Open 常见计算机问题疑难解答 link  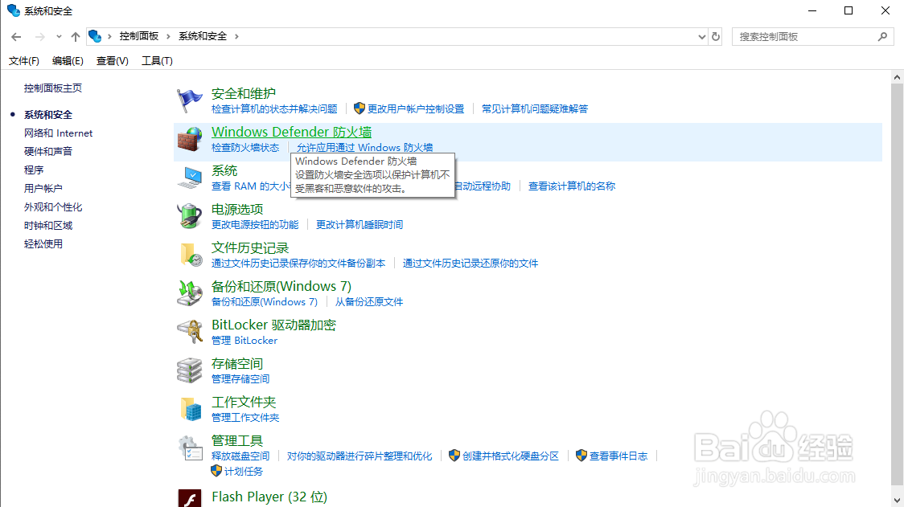coord(535,109)
